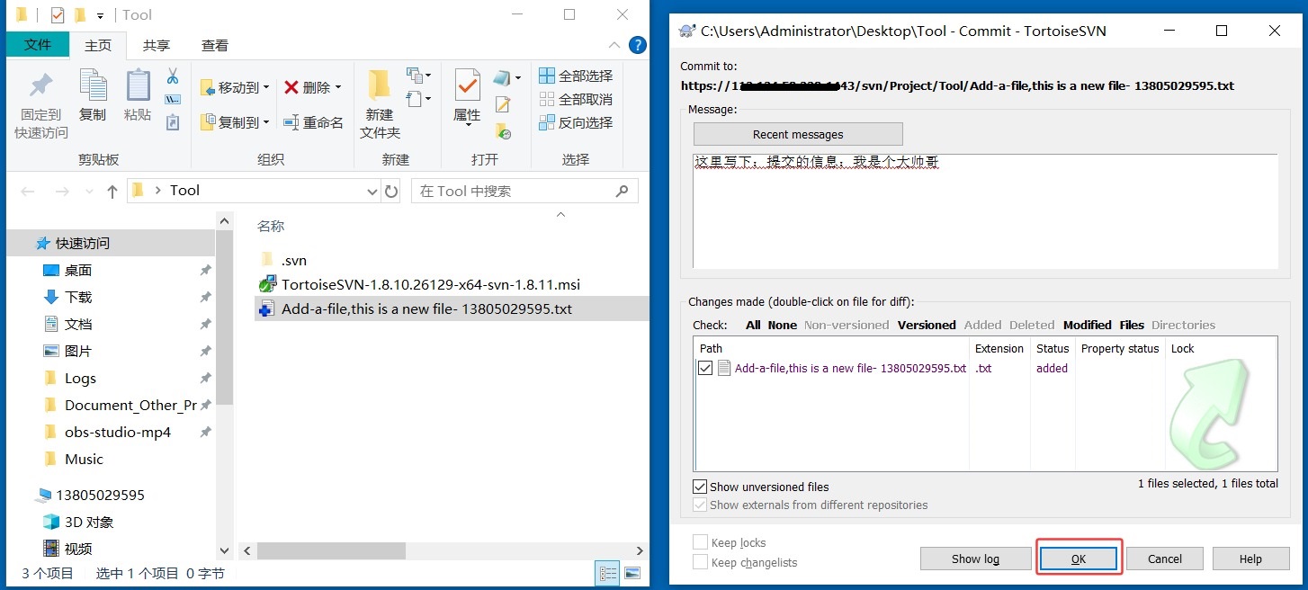1308x590 pixels.
Task: Open the 复制到 dropdown
Action: pyautogui.click(x=266, y=122)
